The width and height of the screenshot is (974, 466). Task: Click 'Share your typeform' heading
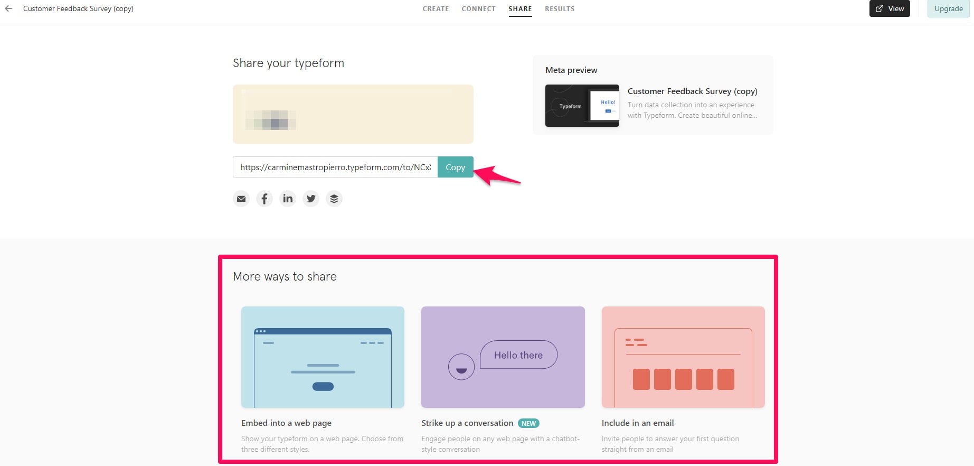[288, 63]
